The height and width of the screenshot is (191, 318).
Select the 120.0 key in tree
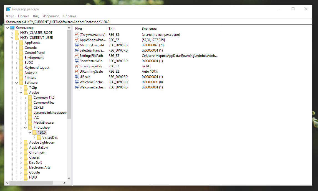click(x=42, y=133)
